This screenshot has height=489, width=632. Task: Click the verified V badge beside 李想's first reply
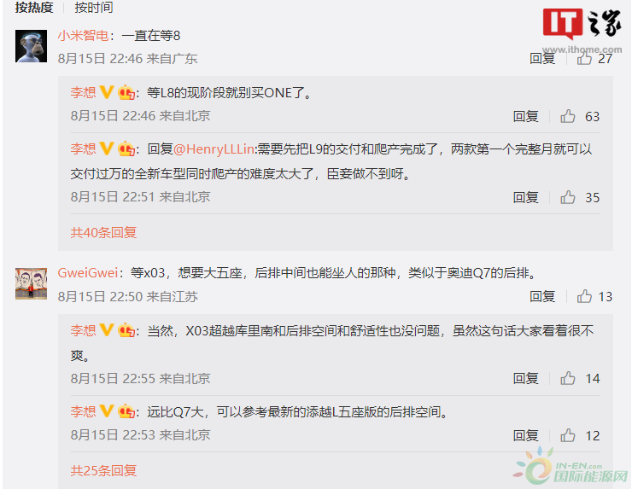(107, 92)
